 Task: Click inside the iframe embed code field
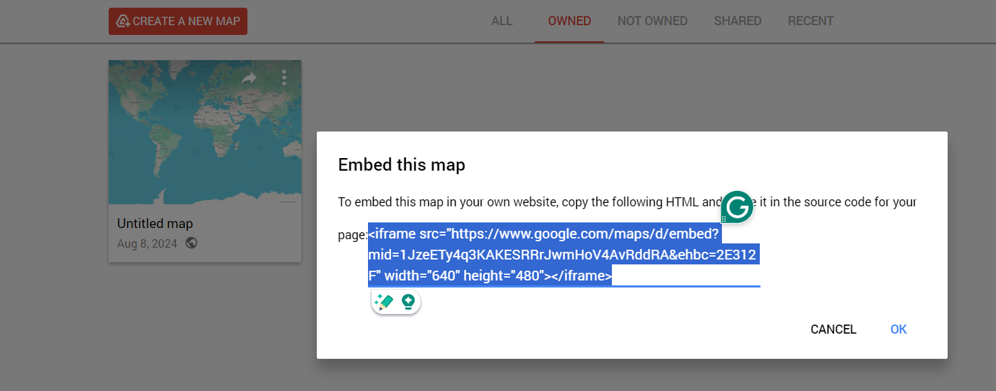(x=564, y=255)
